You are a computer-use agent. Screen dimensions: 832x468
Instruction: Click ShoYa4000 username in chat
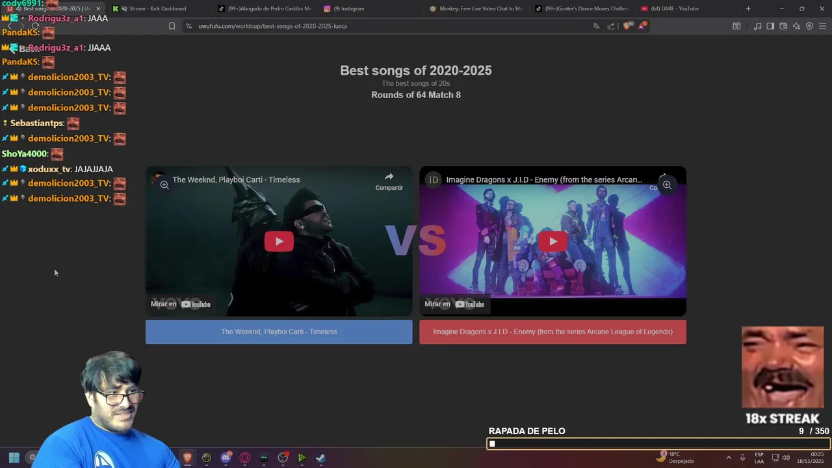[x=25, y=153]
